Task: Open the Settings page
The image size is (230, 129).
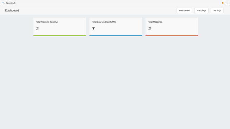Action: (217, 10)
